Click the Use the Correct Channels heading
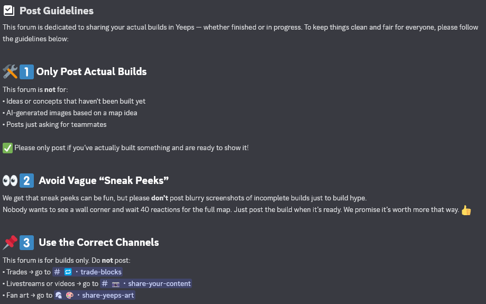The image size is (486, 304). 98,242
